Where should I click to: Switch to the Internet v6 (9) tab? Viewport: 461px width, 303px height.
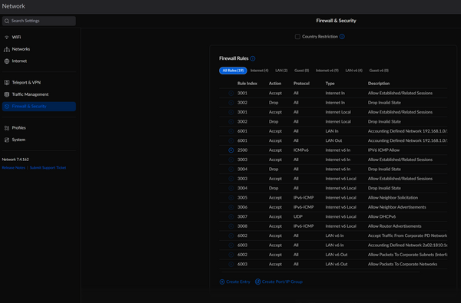point(327,71)
